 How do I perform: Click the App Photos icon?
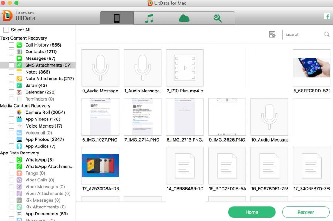(19, 140)
